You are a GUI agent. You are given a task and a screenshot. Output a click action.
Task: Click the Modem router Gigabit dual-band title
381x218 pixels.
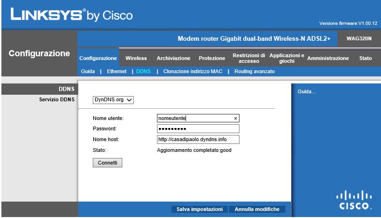click(254, 38)
